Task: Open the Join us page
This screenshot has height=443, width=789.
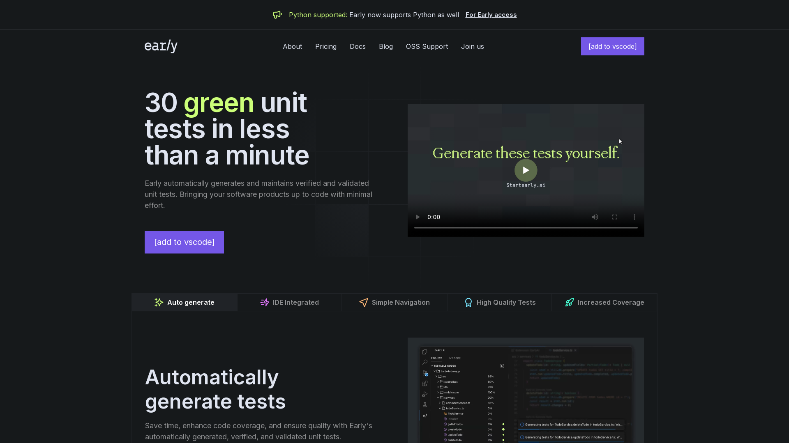Action: tap(473, 46)
